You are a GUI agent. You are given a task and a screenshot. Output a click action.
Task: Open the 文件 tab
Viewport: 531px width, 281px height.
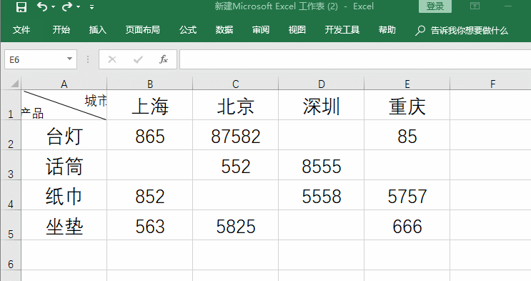(21, 30)
